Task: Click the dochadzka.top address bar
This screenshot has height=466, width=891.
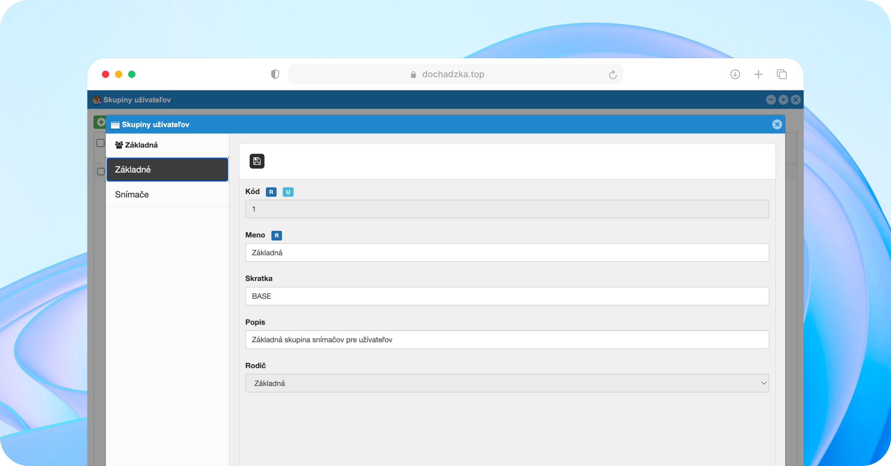Action: coord(455,74)
